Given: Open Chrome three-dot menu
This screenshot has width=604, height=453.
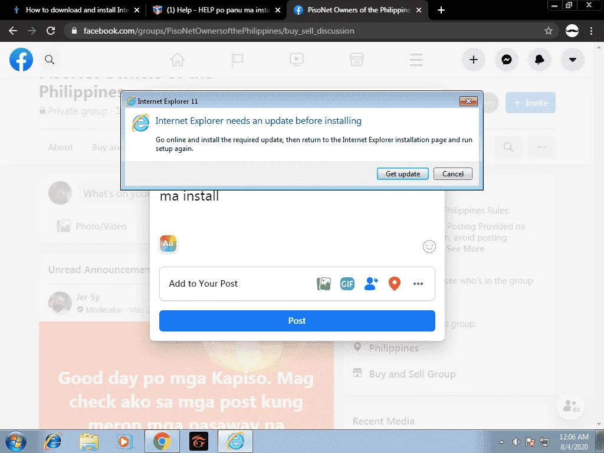Looking at the screenshot, I should coord(591,31).
